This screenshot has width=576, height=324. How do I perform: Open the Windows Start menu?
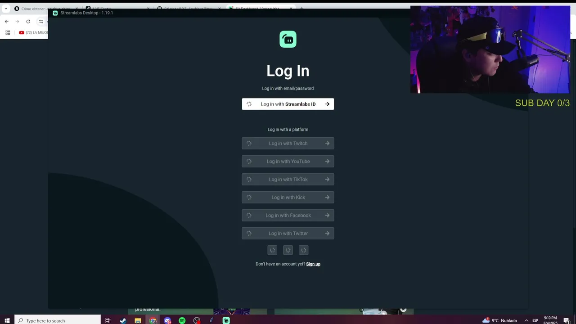[x=7, y=320]
